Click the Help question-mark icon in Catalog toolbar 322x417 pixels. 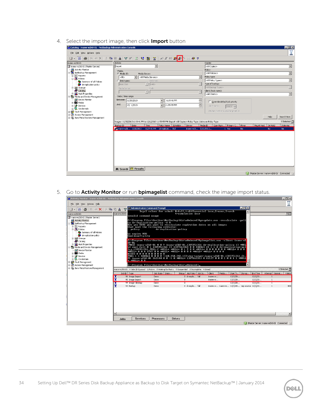tap(198, 58)
